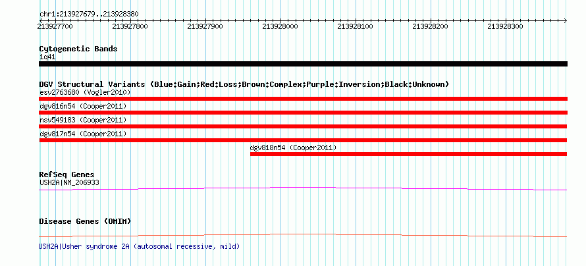
Task: Click ruler position 213928300
Action: tap(506, 26)
